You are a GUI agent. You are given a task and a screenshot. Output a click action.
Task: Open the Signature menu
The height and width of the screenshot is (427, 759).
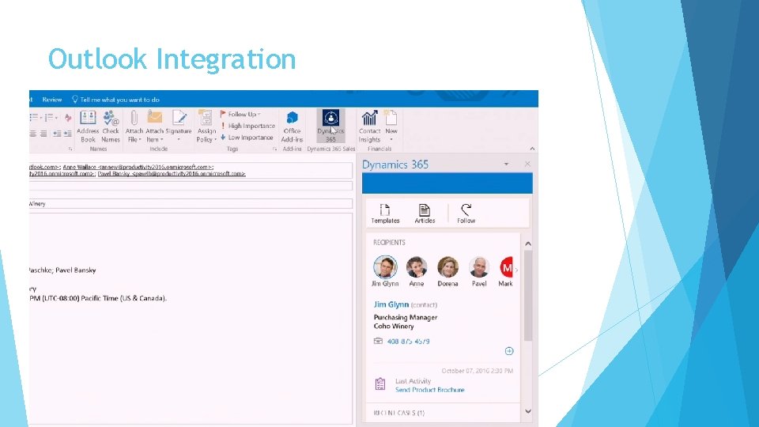coord(179,127)
